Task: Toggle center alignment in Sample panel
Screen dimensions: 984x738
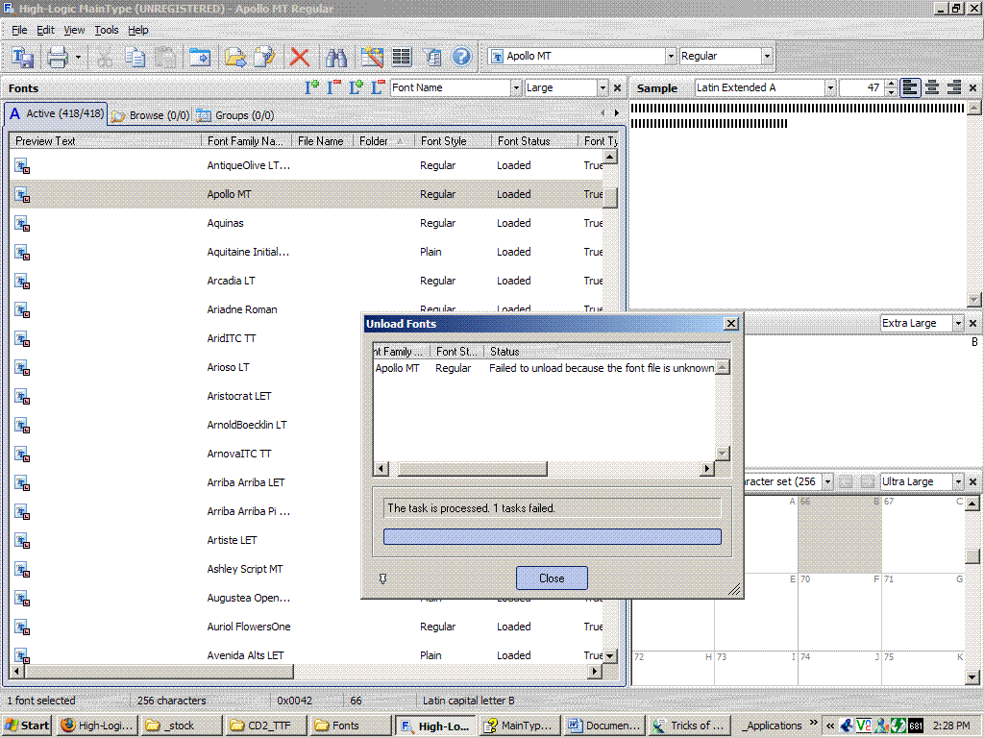Action: pos(931,87)
